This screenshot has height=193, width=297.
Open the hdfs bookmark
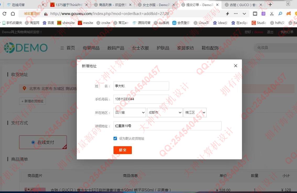pyautogui.click(x=277, y=23)
